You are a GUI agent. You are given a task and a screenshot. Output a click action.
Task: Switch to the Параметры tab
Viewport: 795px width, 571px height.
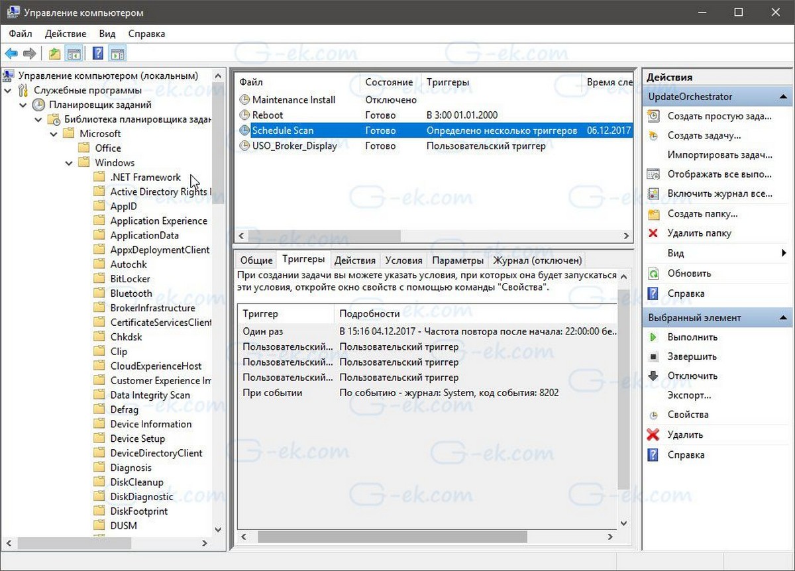458,260
